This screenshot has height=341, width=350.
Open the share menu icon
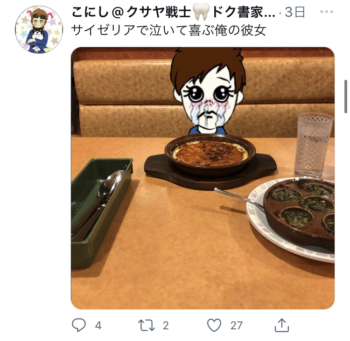click(x=282, y=325)
